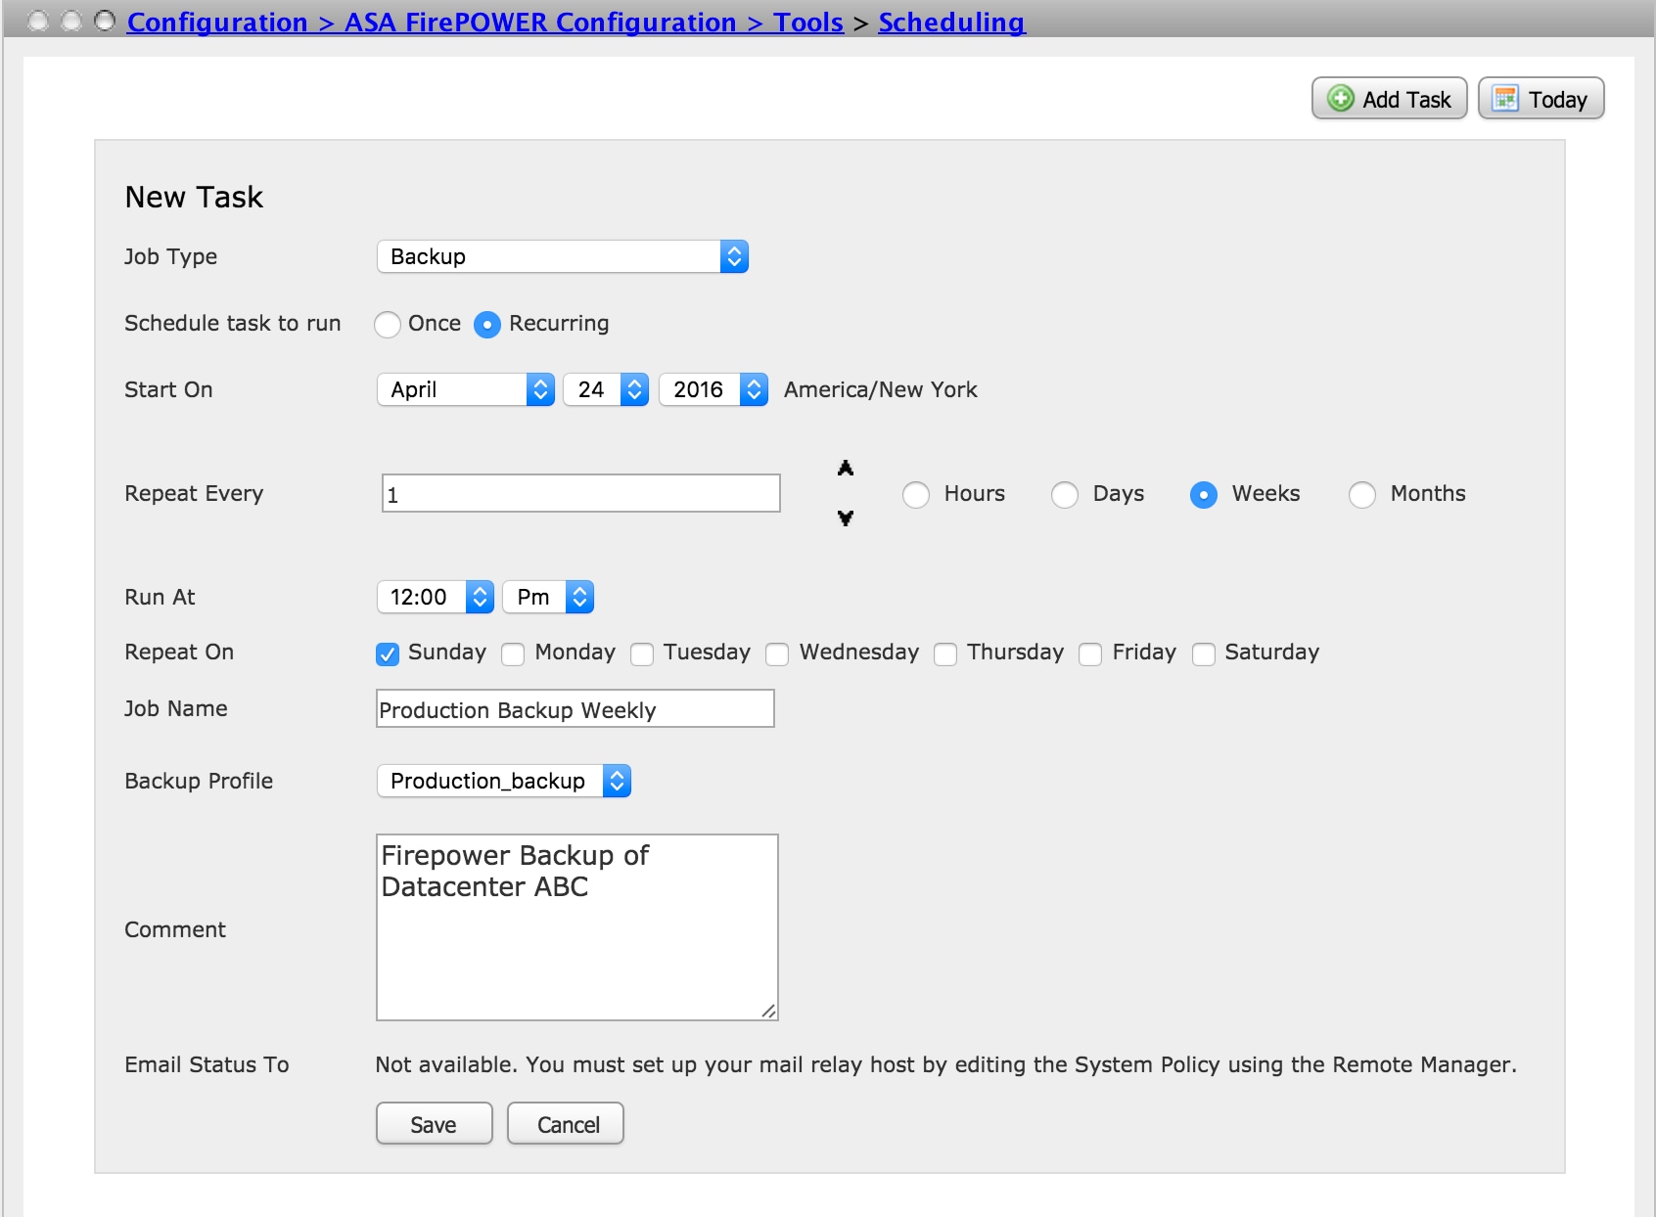Increase Repeat Every with up arrow

point(846,469)
